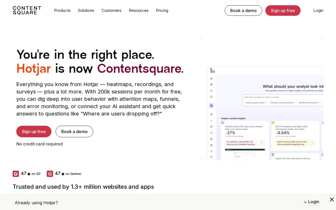Screen dimensions: 336x210
Task: Select the 'Identify friction points' prompt chip
Action: click(x=309, y=103)
